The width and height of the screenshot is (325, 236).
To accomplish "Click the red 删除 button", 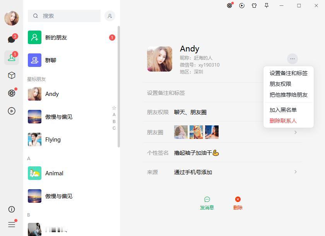I will pos(238,203).
